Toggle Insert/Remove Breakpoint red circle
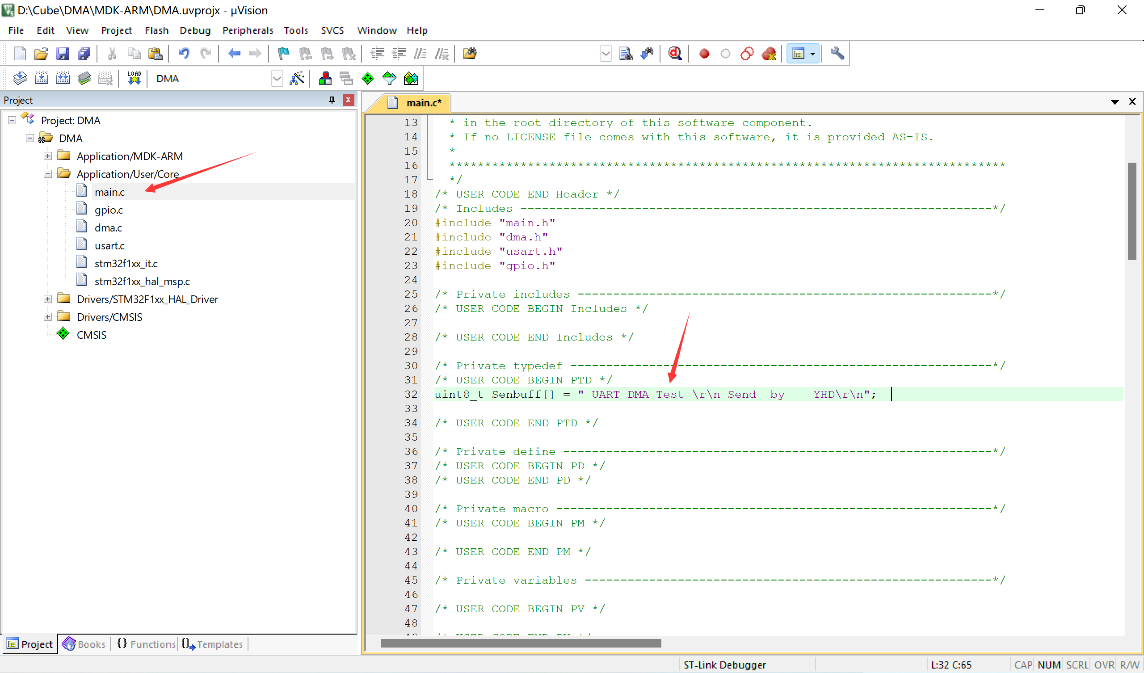The image size is (1144, 673). click(704, 54)
